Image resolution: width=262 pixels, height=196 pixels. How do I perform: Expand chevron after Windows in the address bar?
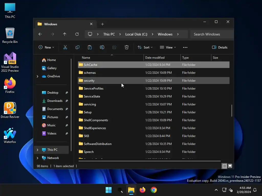tap(178, 34)
